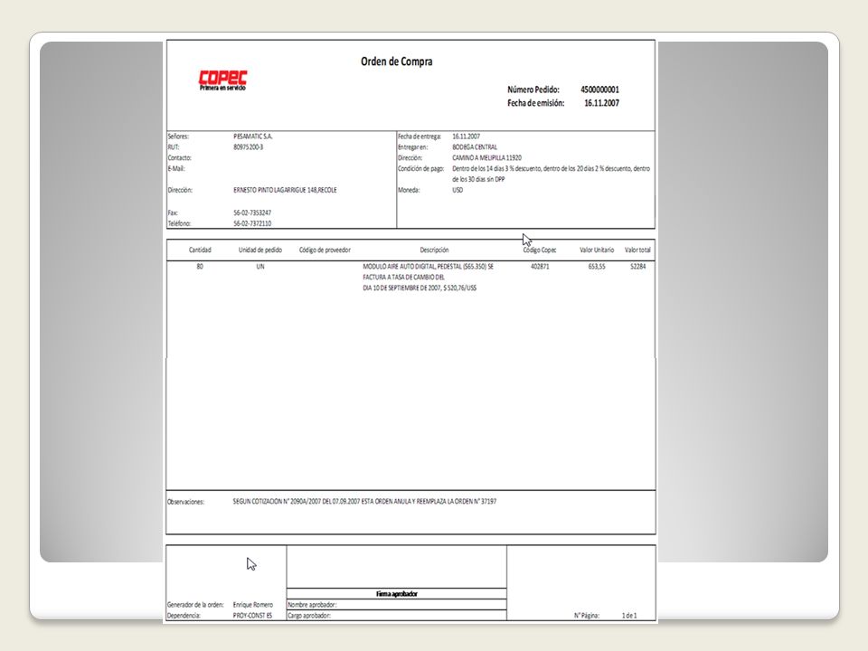The image size is (868, 651).
Task: Select supplier name 'PESAMATIC S.A.'
Action: pyautogui.click(x=252, y=137)
